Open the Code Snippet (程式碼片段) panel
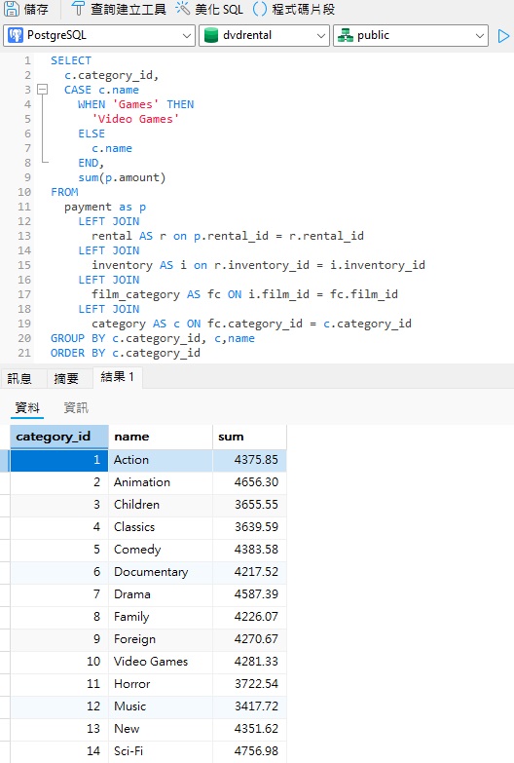 (294, 9)
